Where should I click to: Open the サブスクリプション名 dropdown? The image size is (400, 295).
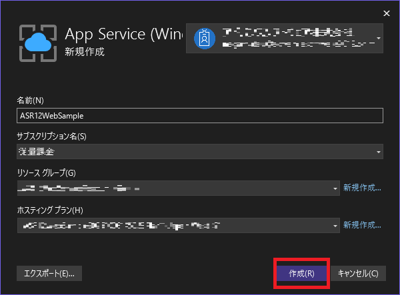click(200, 152)
